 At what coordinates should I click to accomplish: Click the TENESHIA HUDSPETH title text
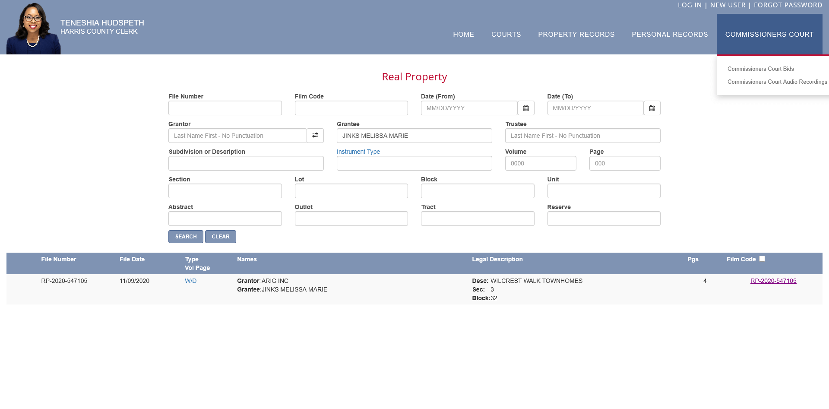point(102,23)
